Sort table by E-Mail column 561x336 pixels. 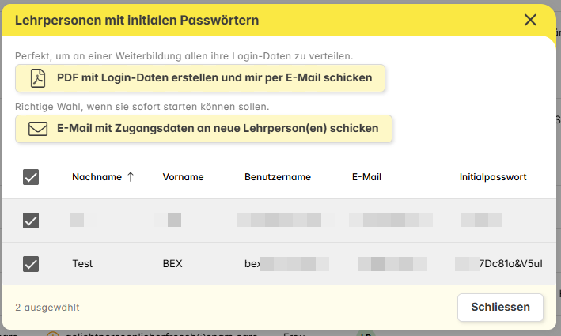click(366, 177)
